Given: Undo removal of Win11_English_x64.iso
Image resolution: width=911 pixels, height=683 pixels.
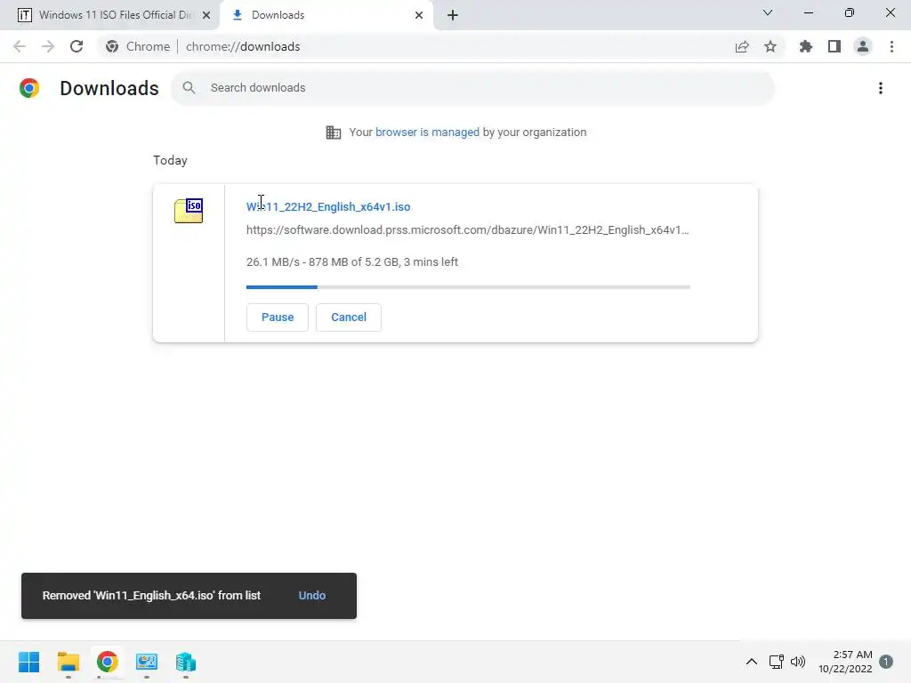Looking at the screenshot, I should coord(312,595).
